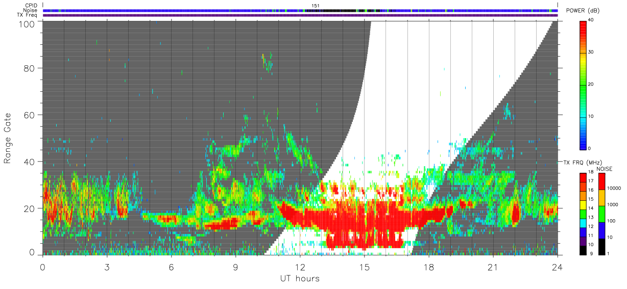Click the Noise row label at top left
This screenshot has width=627, height=289.
click(x=30, y=10)
